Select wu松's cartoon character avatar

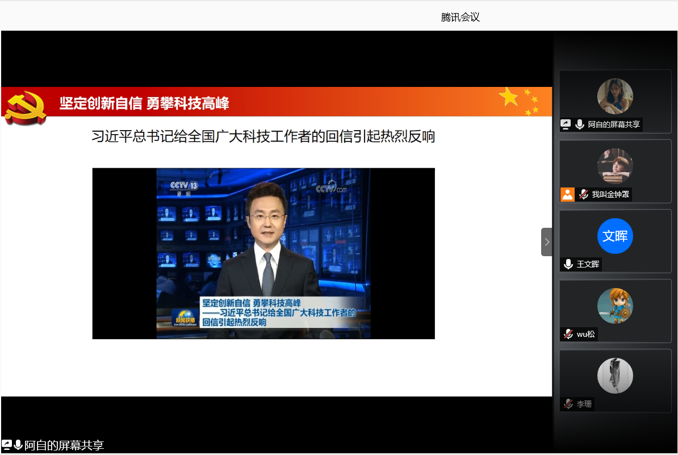pyautogui.click(x=615, y=306)
